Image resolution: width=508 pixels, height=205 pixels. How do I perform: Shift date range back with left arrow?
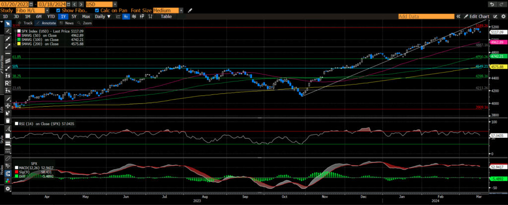click(x=74, y=4)
